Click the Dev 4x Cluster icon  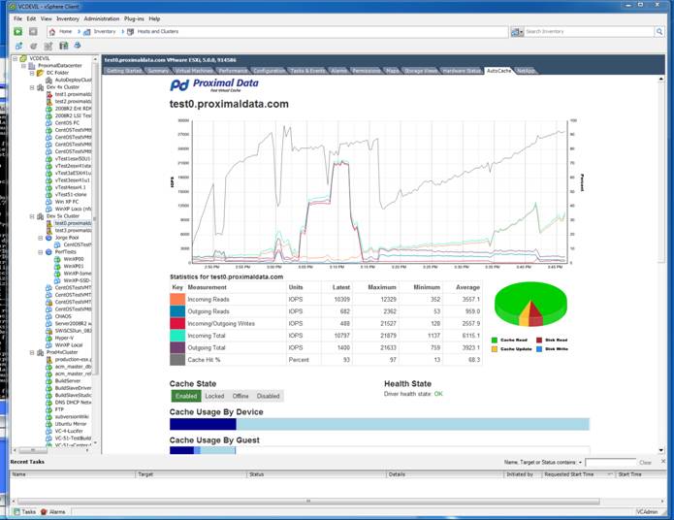(x=41, y=87)
